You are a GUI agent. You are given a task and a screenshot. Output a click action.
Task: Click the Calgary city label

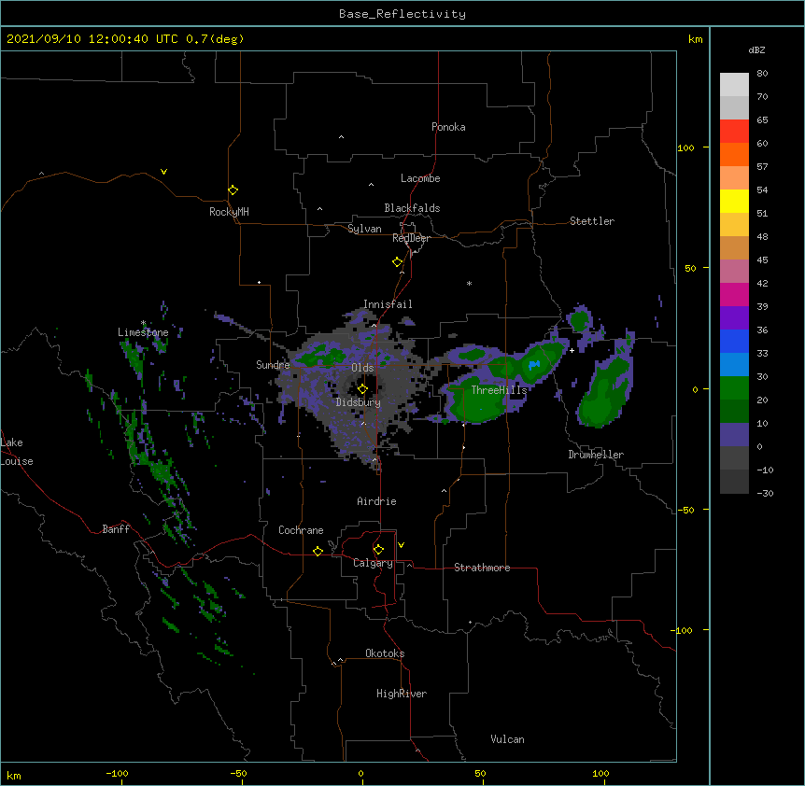pyautogui.click(x=373, y=563)
